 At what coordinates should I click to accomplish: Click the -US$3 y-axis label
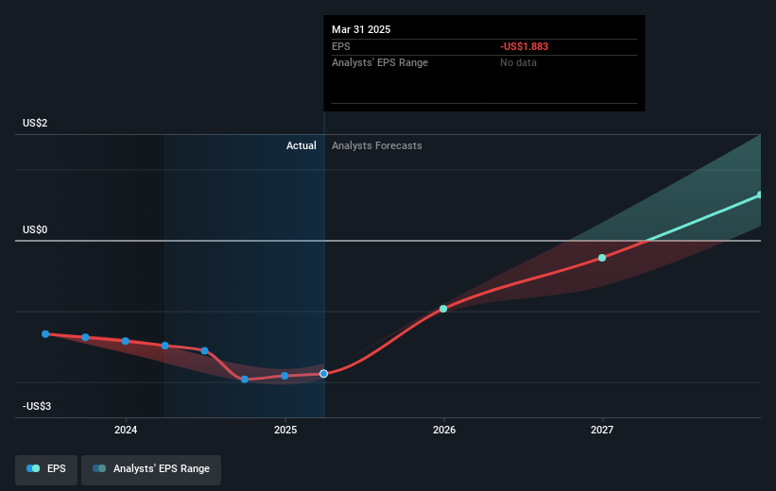37,406
